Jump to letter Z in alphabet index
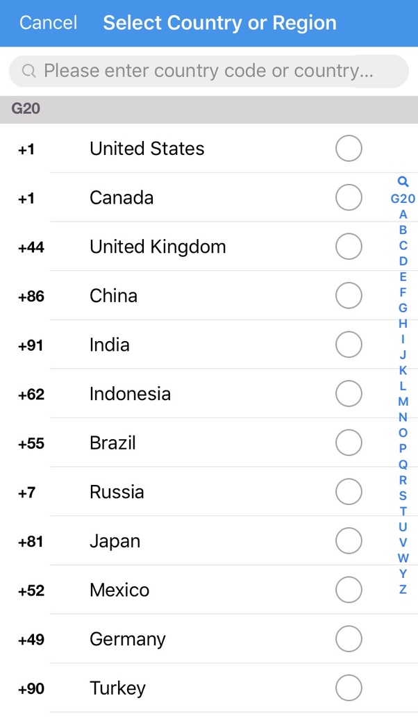This screenshot has height=719, width=418. (x=403, y=590)
